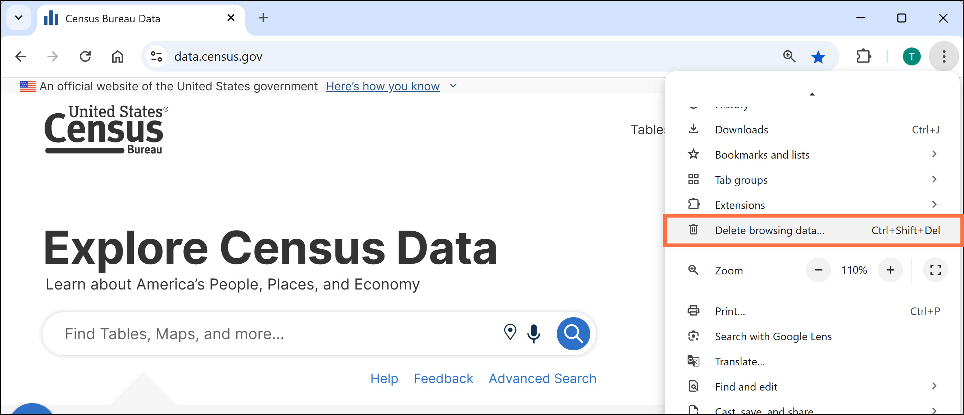Image resolution: width=964 pixels, height=415 pixels.
Task: Enter fullscreen mode icon
Action: [935, 270]
